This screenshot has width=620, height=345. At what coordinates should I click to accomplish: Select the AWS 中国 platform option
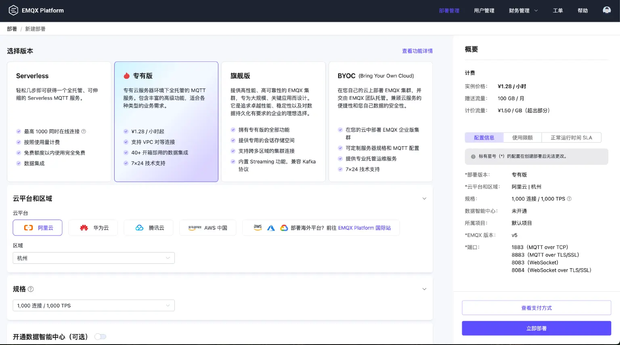click(x=207, y=227)
